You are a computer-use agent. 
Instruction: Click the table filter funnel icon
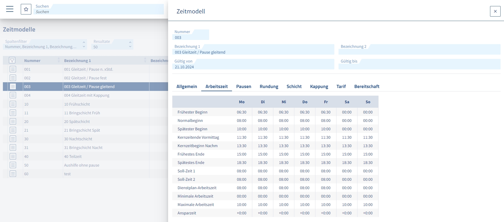pos(12,60)
